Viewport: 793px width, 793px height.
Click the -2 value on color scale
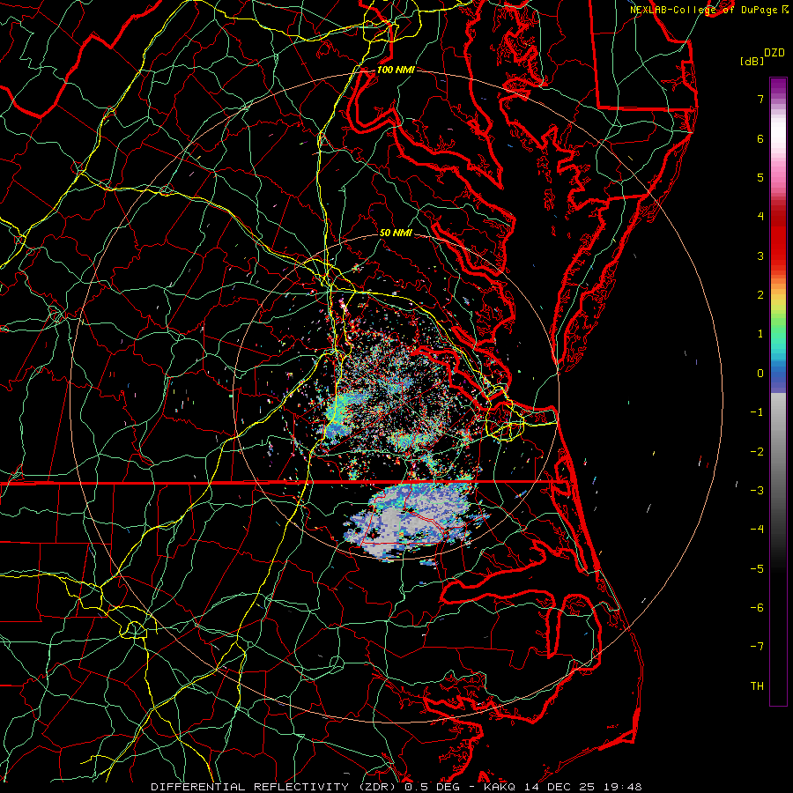[x=757, y=452]
